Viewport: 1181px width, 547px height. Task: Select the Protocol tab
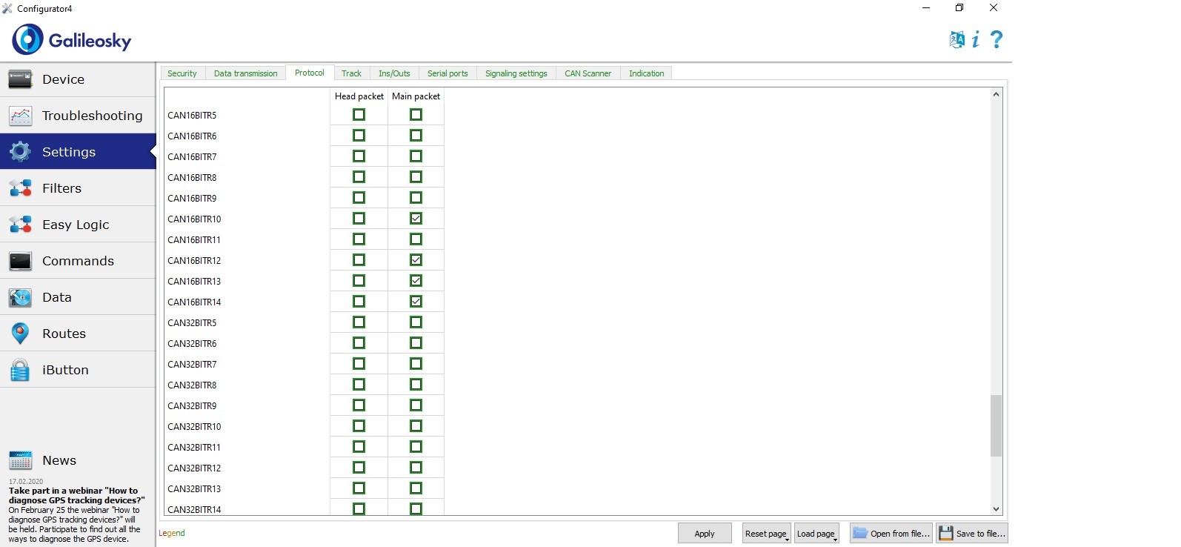click(309, 73)
